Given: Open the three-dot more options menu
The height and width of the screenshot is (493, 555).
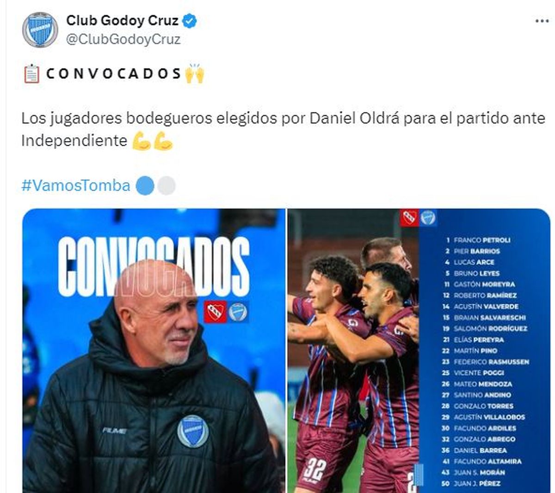Looking at the screenshot, I should click(542, 21).
